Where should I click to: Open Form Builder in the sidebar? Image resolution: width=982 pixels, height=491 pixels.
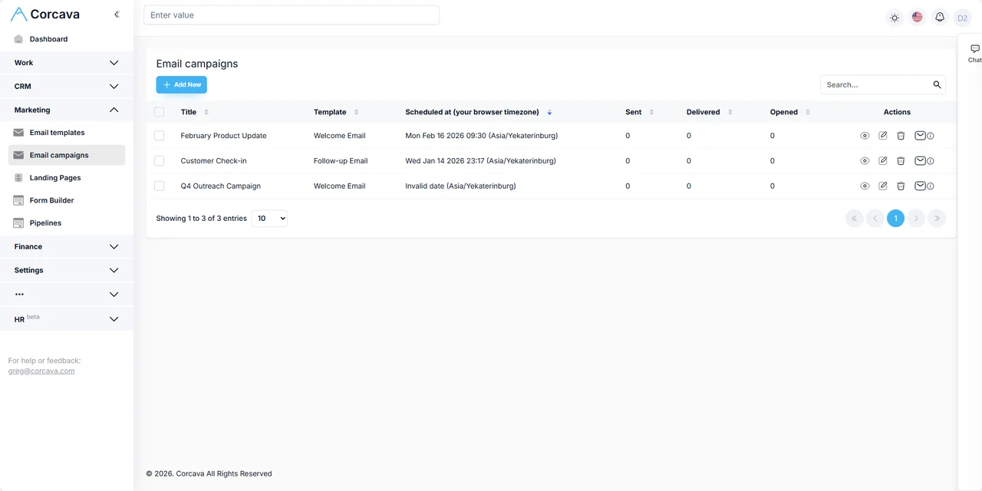(67, 200)
